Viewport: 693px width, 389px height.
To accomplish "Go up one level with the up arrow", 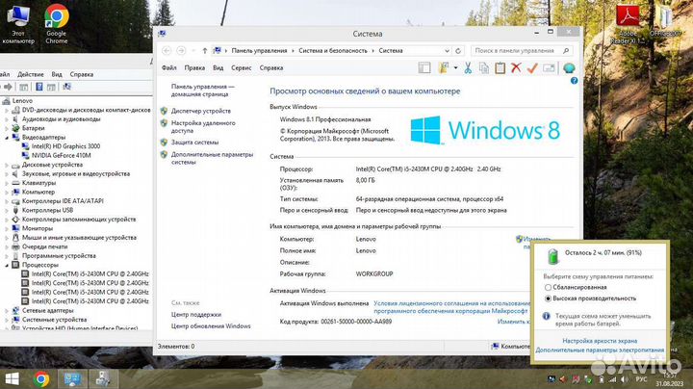I will [205, 51].
